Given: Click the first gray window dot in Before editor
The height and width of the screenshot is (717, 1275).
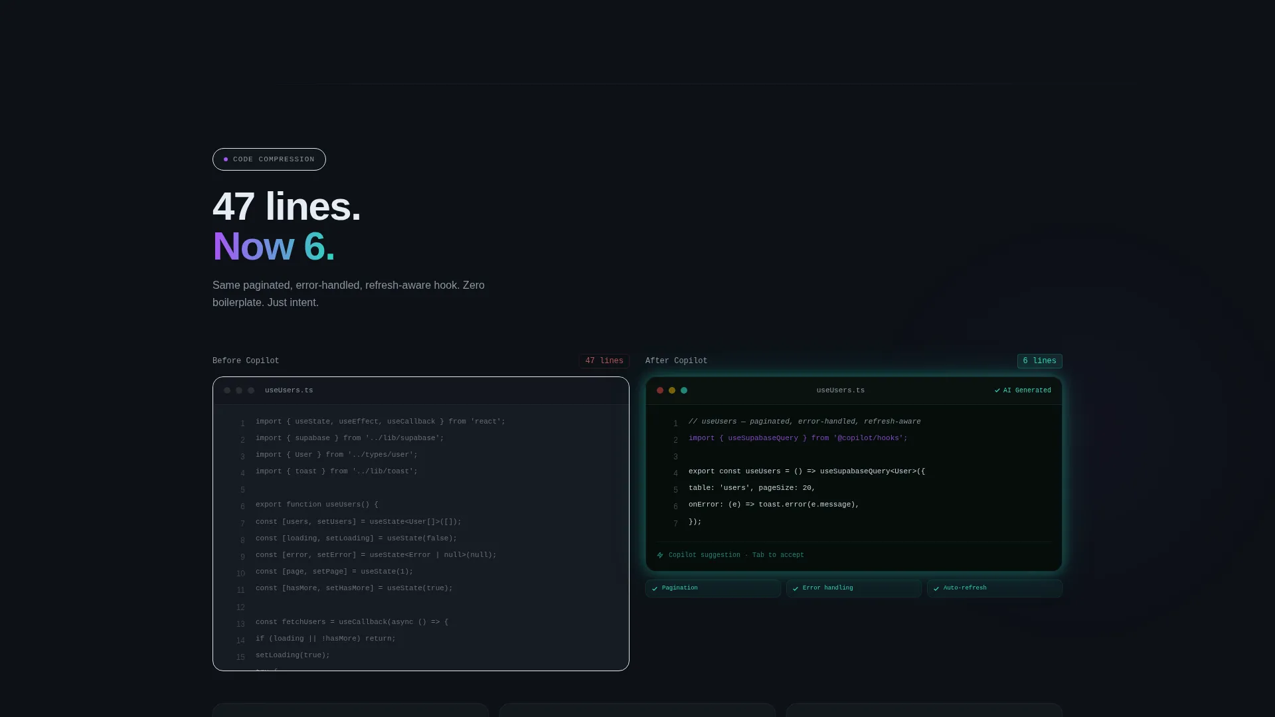Looking at the screenshot, I should 227,390.
